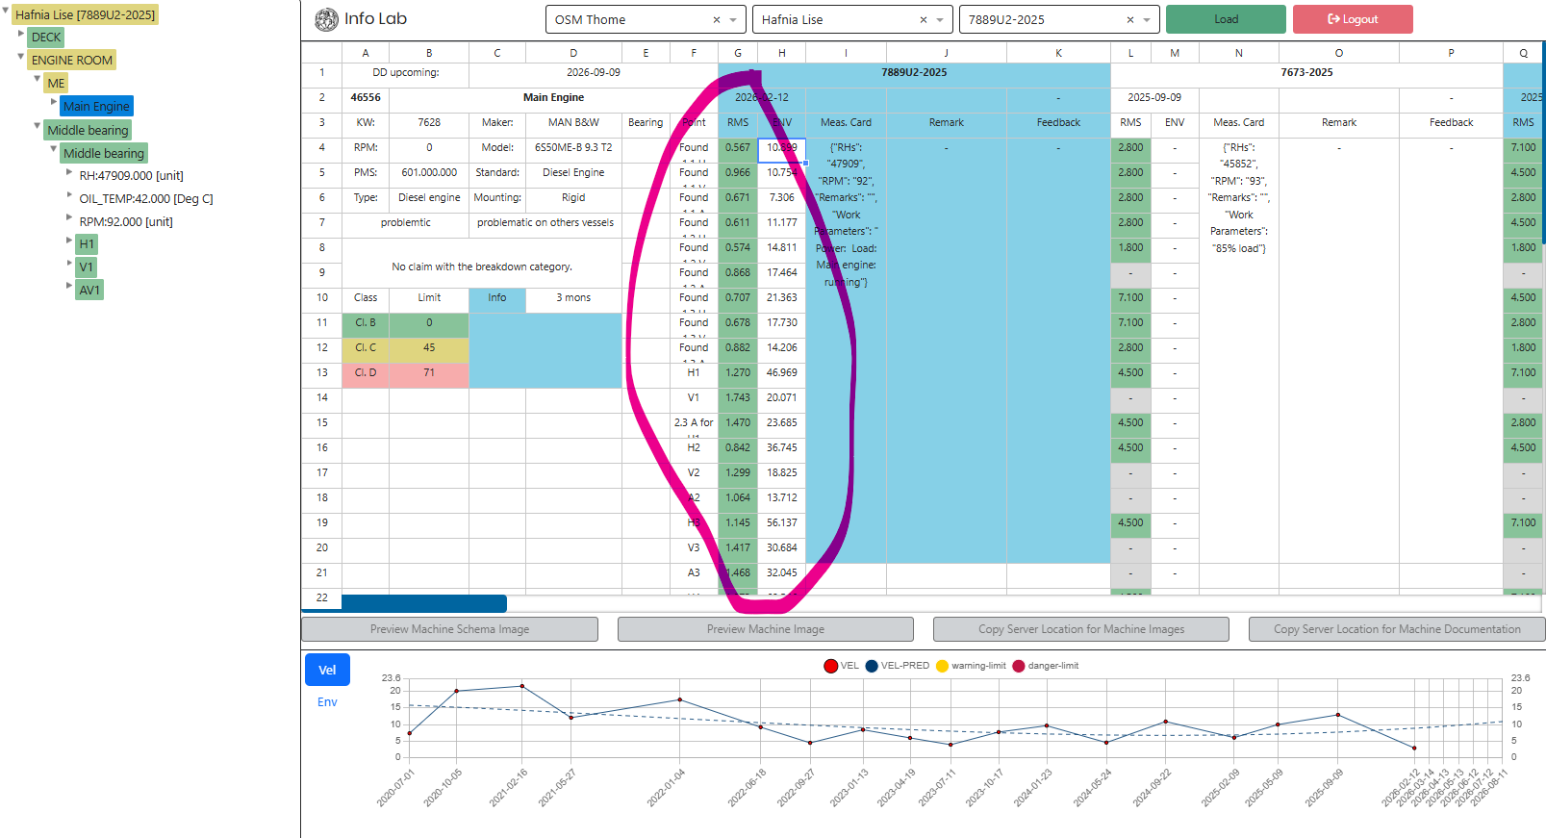Click the spreadsheet horizontal scrollbar
The height and width of the screenshot is (838, 1546).
pos(423,603)
